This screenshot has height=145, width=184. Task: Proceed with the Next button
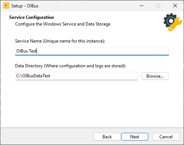135,137
